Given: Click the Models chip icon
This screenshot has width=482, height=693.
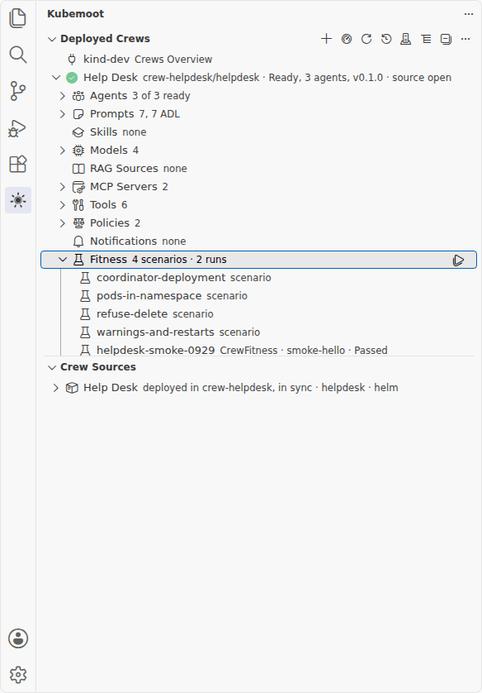Looking at the screenshot, I should (x=78, y=151).
